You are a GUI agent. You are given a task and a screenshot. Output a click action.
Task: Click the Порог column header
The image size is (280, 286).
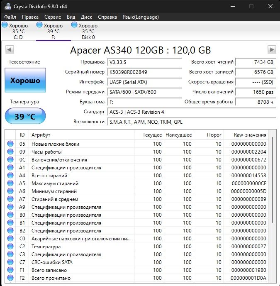pos(209,135)
